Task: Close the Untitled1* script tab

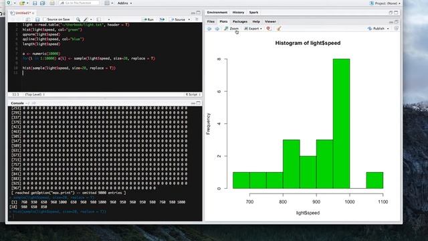Action: [x=33, y=13]
